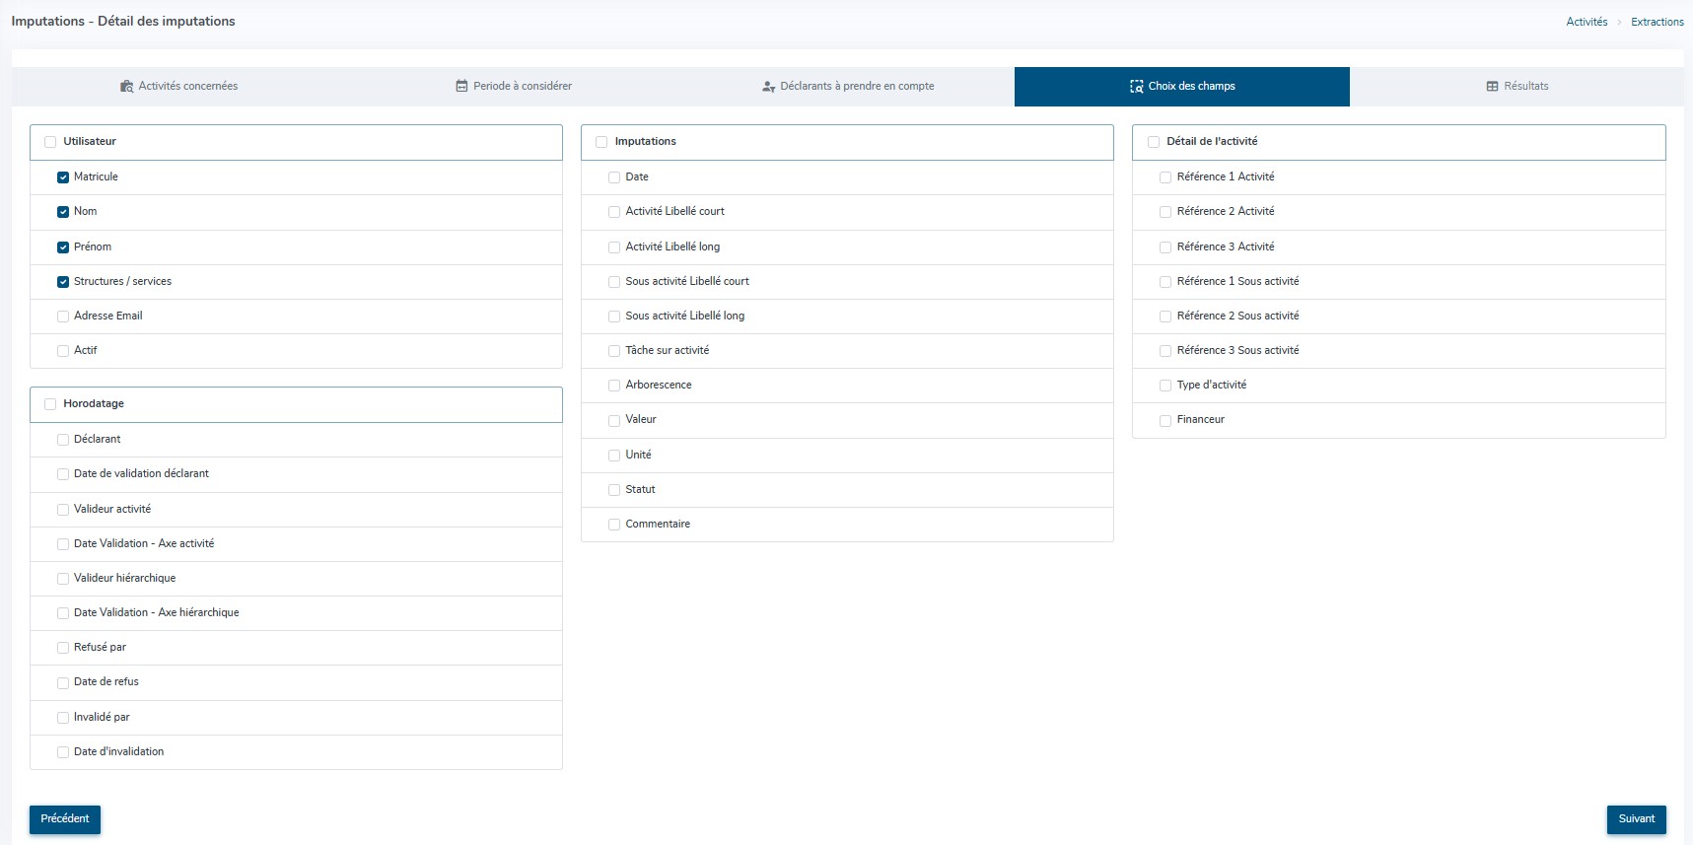Tick the Financeur checkbox
This screenshot has width=1693, height=845.
[1165, 421]
